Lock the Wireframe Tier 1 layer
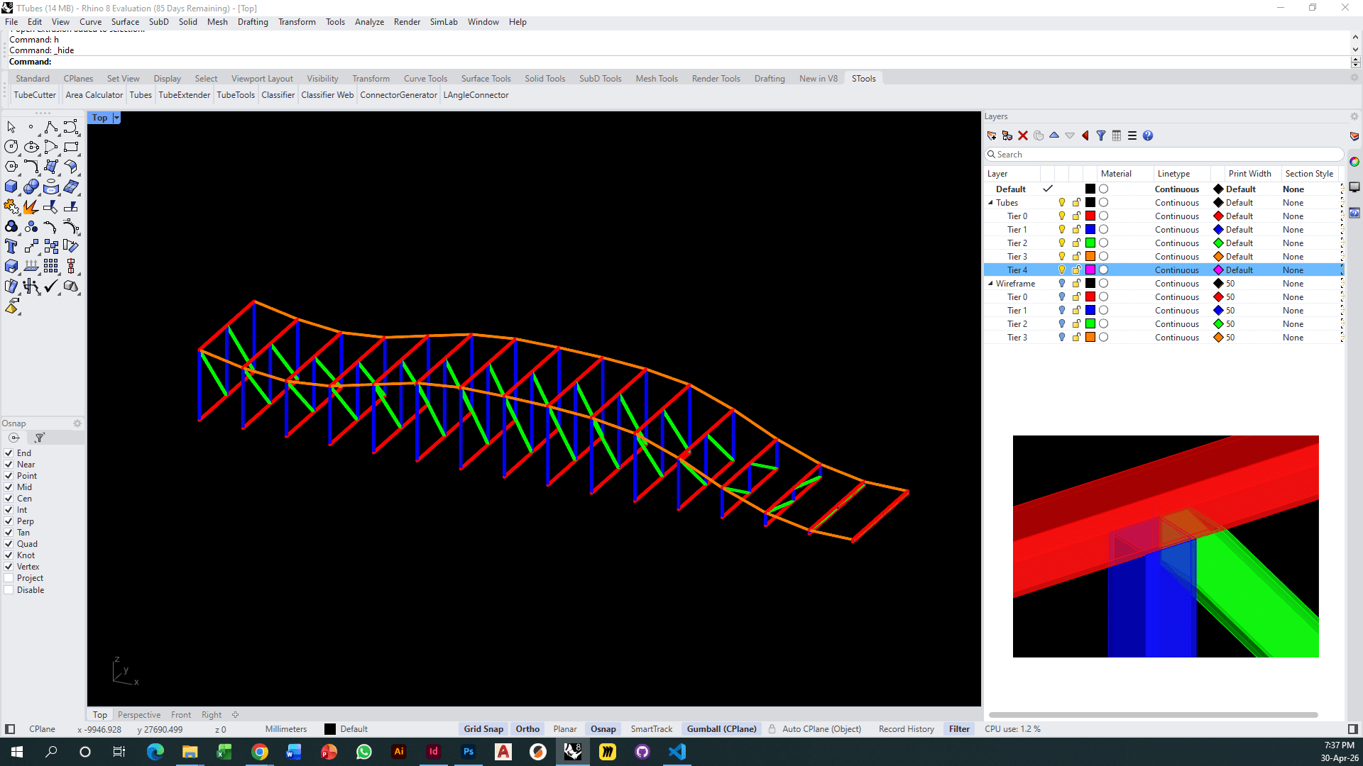This screenshot has width=1363, height=766. [x=1076, y=311]
